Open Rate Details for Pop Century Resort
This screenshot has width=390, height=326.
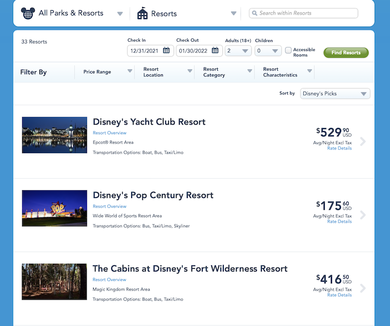[339, 221]
